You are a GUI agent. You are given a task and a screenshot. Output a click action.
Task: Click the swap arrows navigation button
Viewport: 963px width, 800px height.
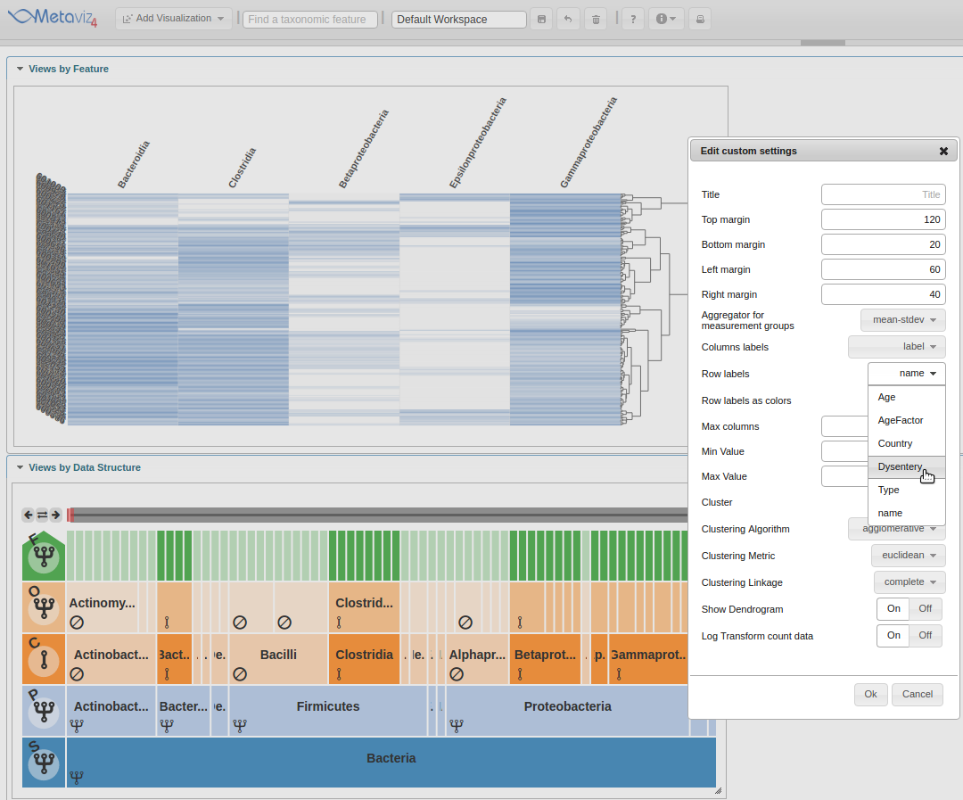point(42,515)
